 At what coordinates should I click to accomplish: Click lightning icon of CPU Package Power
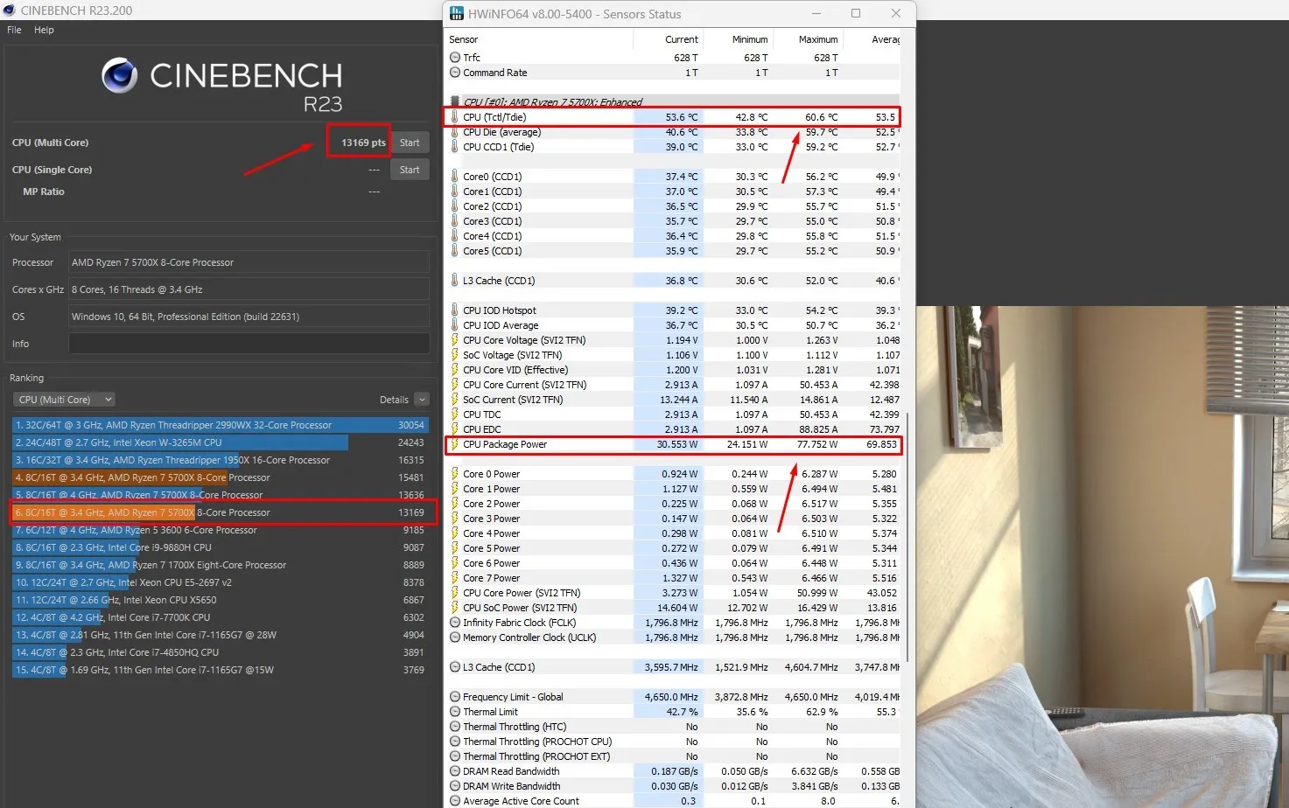click(455, 444)
